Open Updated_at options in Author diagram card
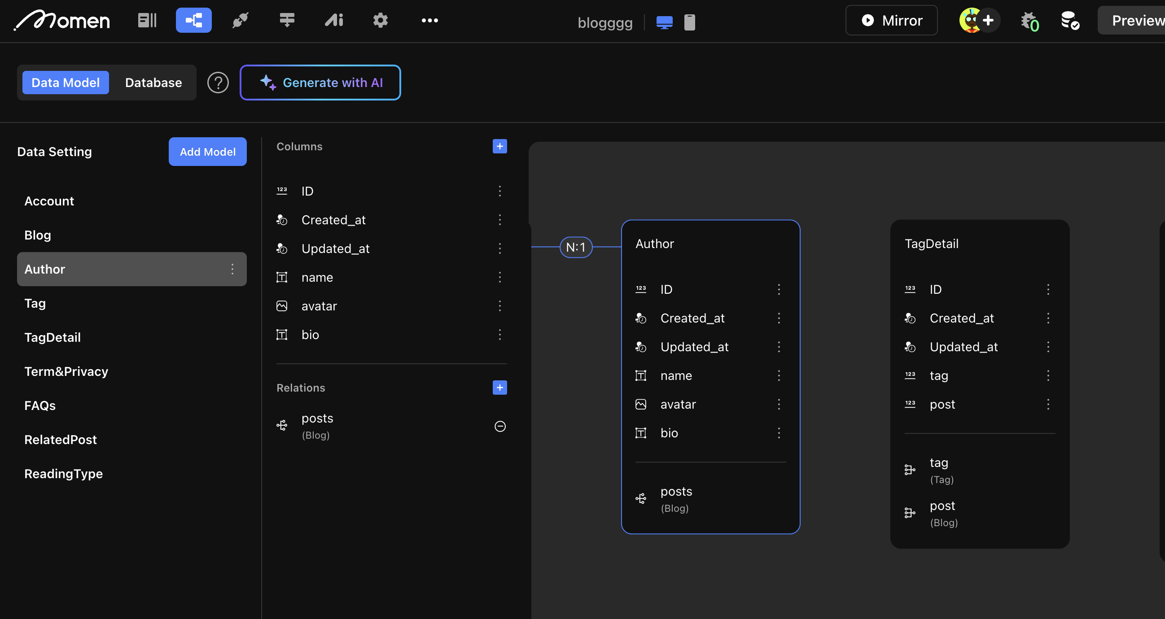The height and width of the screenshot is (619, 1165). click(x=779, y=347)
